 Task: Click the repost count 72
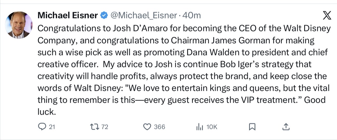[105, 127]
